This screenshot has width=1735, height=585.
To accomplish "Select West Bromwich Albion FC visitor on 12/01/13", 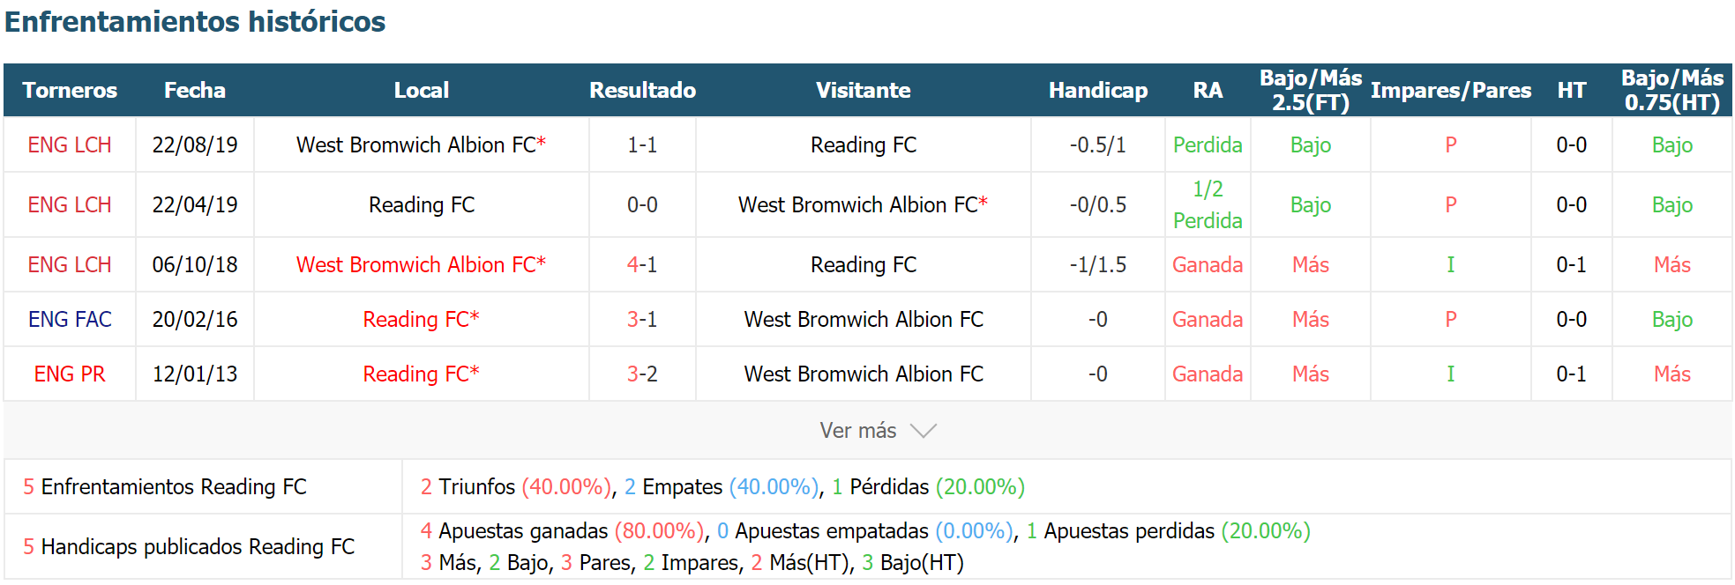I will pos(864,374).
